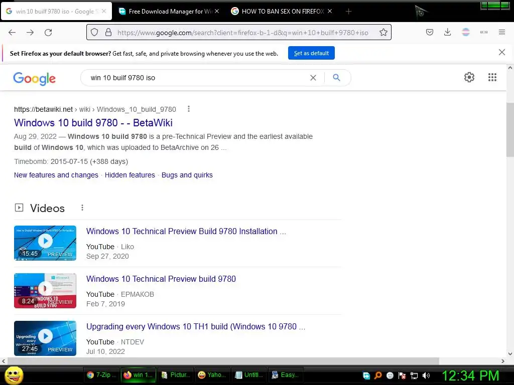Dismiss the default browser notification bar

501,52
